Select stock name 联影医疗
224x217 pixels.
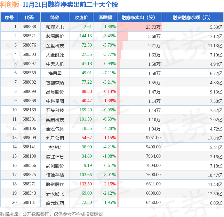[55, 184]
